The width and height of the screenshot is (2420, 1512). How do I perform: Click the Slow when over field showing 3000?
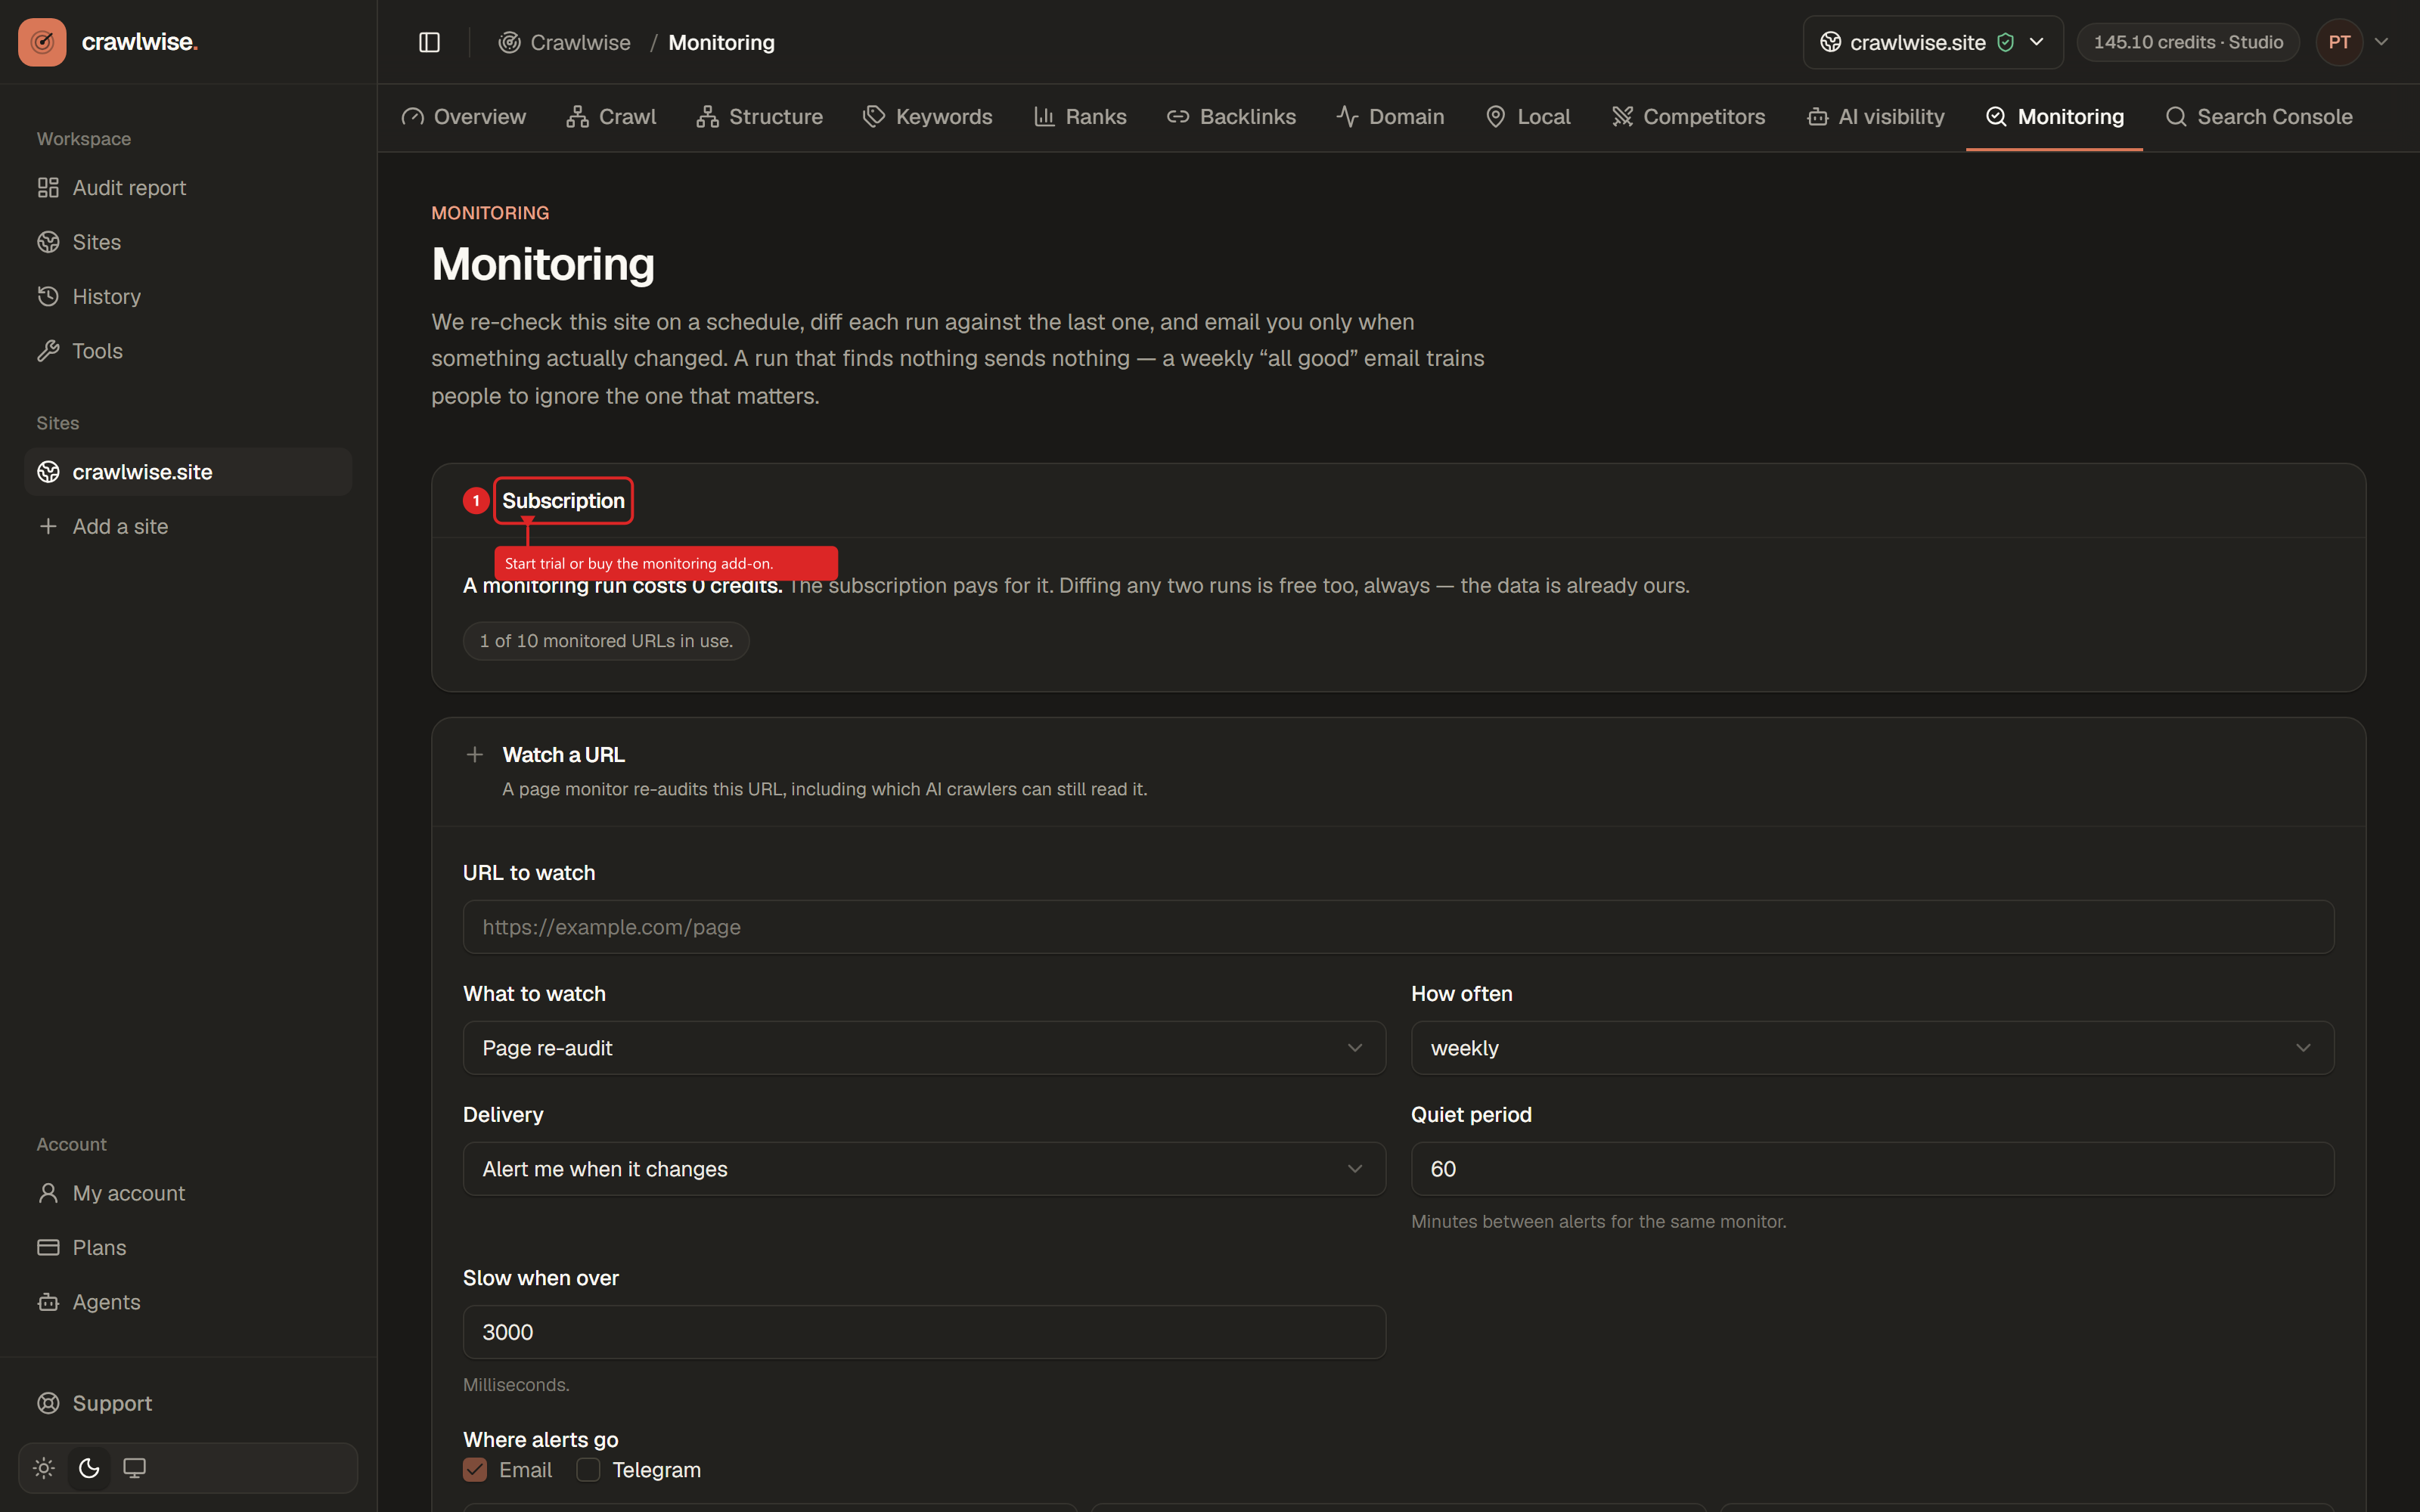point(924,1332)
